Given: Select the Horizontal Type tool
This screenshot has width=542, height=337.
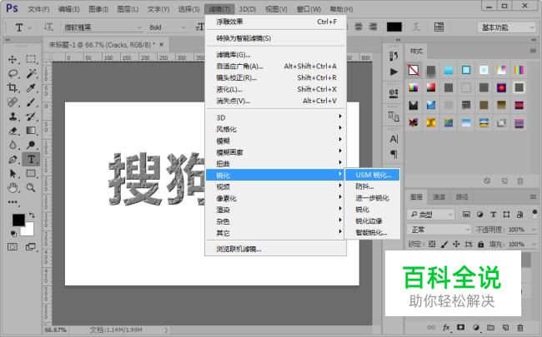Looking at the screenshot, I should click(x=31, y=160).
